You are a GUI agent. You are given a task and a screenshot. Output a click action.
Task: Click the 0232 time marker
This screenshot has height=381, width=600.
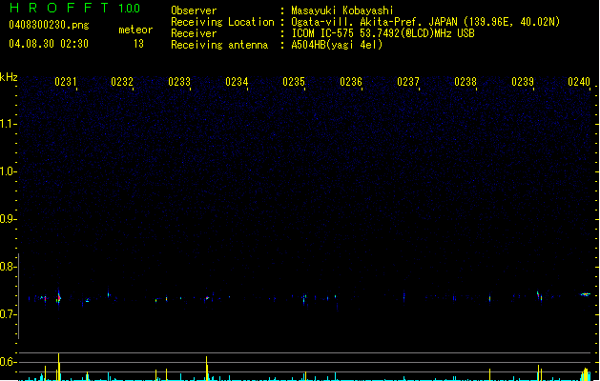122,82
